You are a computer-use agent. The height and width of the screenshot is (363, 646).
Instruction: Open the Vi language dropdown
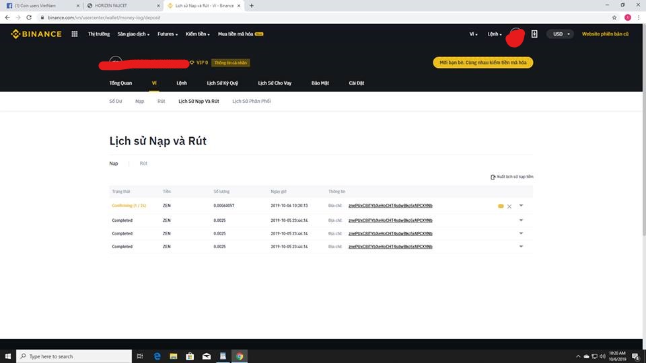(x=473, y=34)
